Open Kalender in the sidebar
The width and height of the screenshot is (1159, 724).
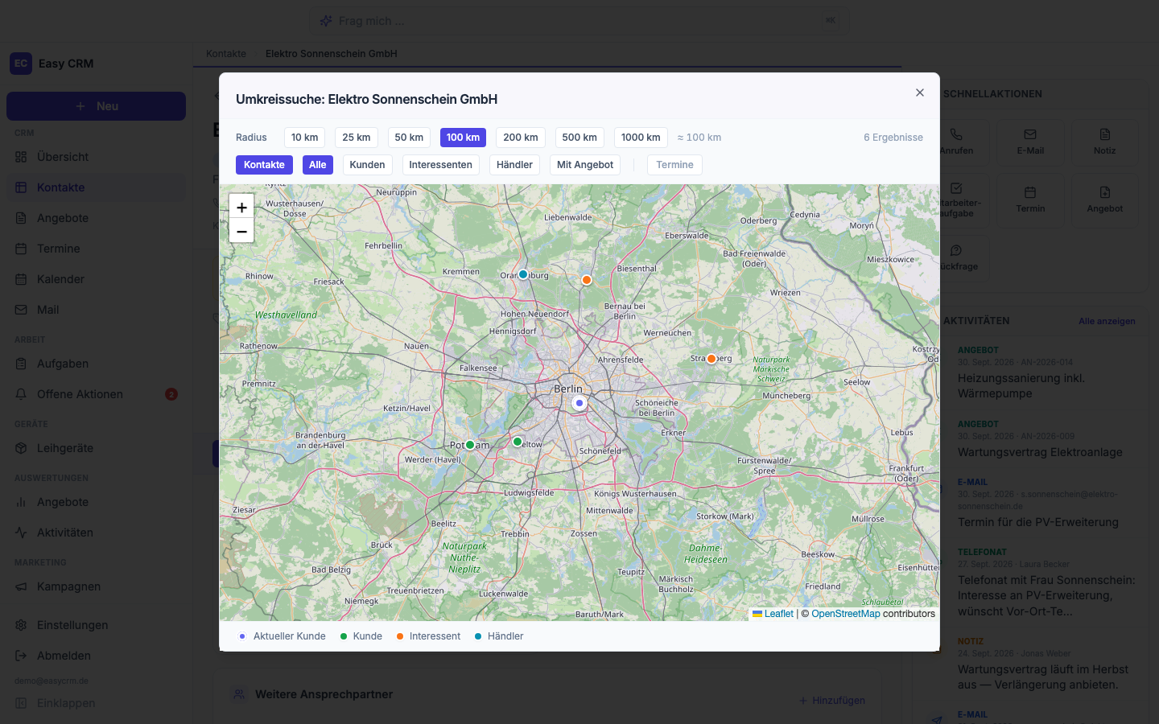[x=96, y=279]
